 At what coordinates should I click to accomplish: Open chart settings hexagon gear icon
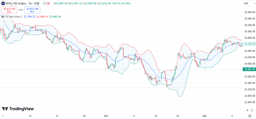250,116
